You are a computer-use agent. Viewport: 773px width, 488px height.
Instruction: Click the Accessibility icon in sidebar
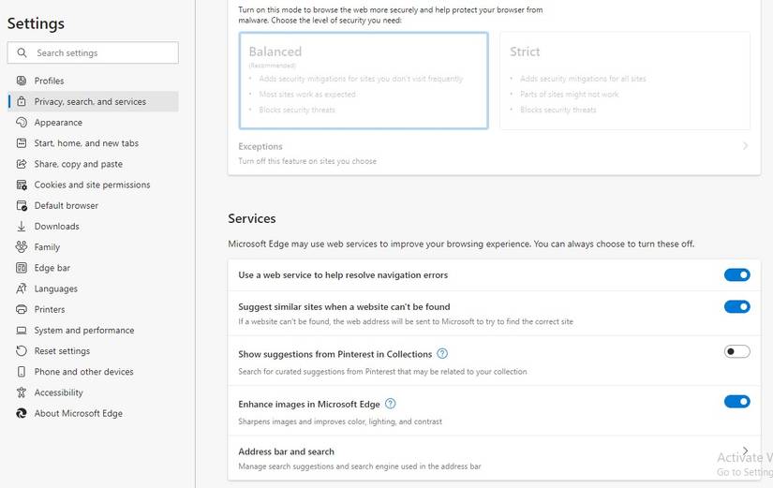(x=22, y=392)
